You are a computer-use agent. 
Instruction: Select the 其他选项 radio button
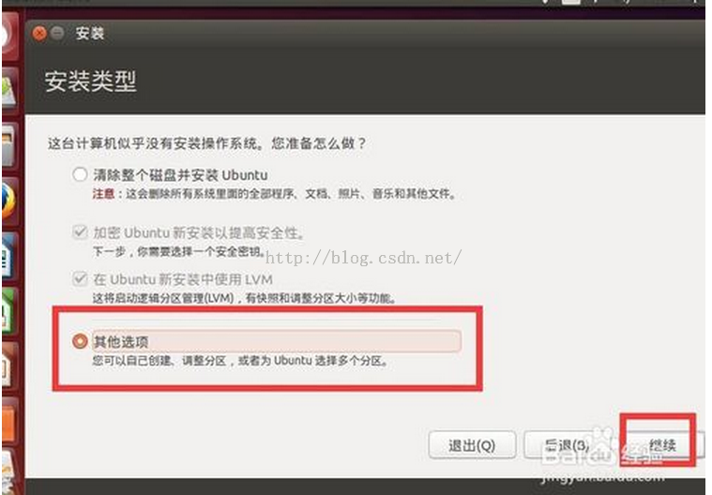(80, 340)
